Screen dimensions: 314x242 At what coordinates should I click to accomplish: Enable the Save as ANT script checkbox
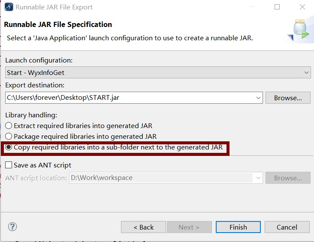click(x=9, y=165)
